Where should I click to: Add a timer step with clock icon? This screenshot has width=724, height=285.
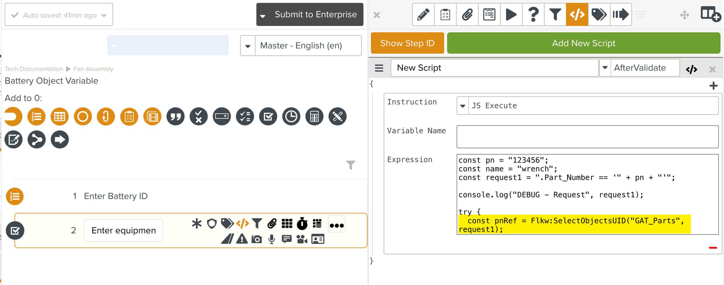pyautogui.click(x=291, y=117)
